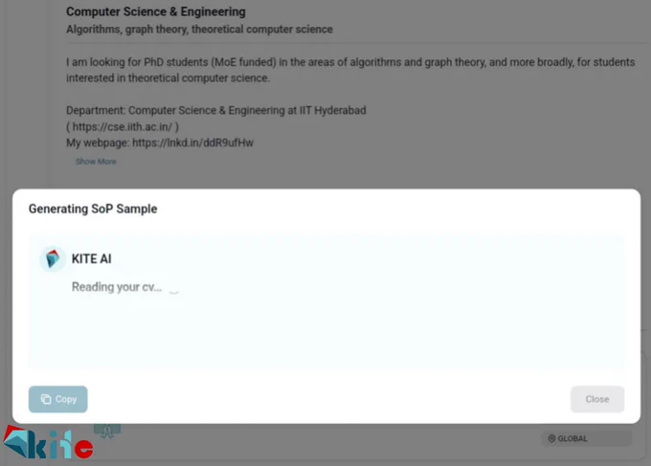
Task: Copy the generated SoP sample
Action: [x=58, y=399]
